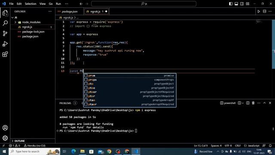
Task: Select the 'ptao' propTypeArrayOf suggestion
Action: 130,100
